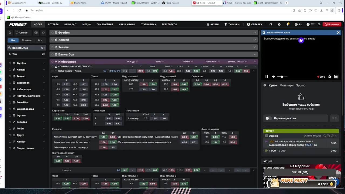Expand the Футбол section chevron
345x194 pixels.
254,33
